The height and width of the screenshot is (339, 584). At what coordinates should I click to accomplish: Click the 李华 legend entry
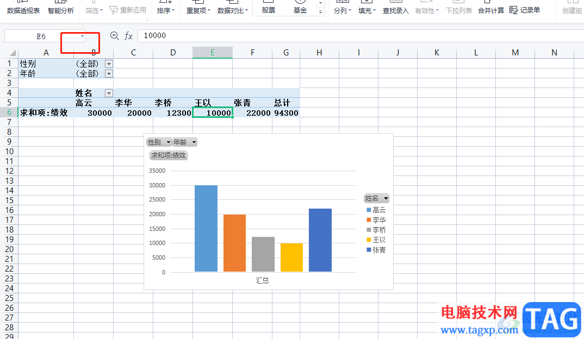click(x=376, y=220)
